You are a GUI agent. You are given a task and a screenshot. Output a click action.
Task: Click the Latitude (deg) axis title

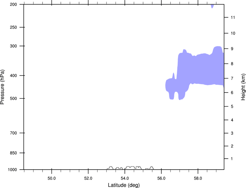coord(124,185)
